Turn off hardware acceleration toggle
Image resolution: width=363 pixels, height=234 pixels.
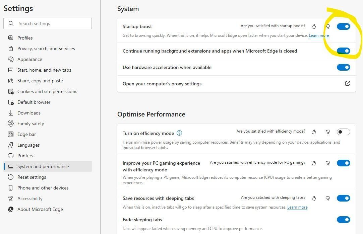(343, 67)
